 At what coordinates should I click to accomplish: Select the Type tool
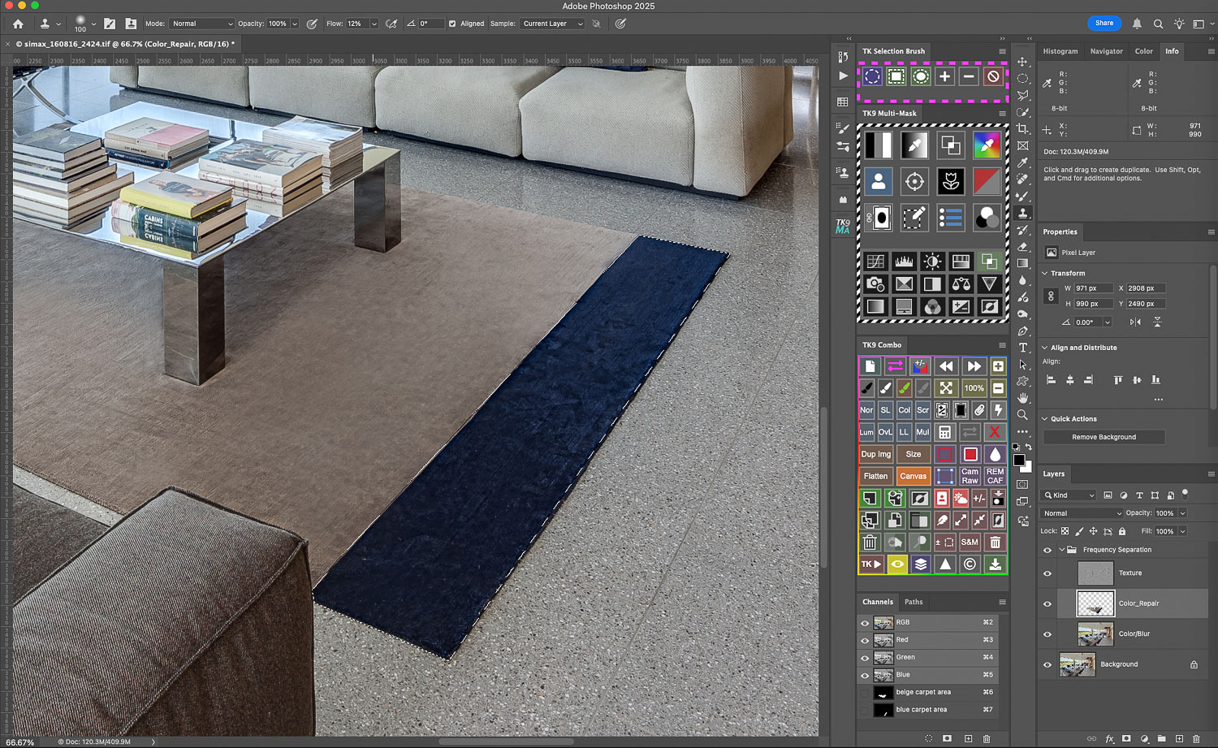[1023, 348]
